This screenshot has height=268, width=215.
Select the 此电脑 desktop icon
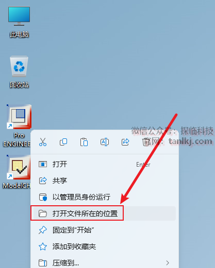(19, 22)
